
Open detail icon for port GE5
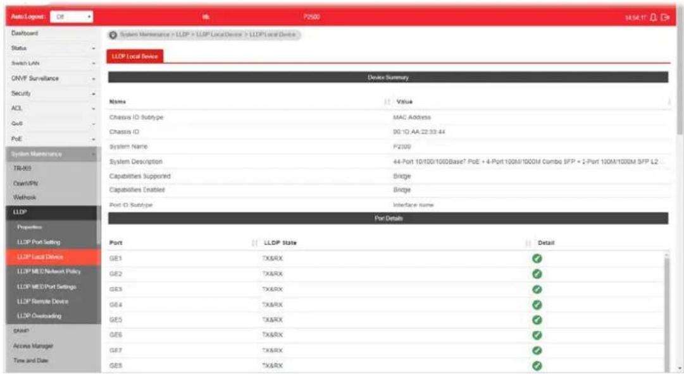(x=537, y=320)
